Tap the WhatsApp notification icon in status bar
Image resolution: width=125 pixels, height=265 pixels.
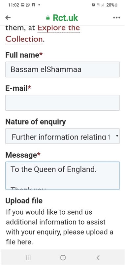(x=28, y=5)
